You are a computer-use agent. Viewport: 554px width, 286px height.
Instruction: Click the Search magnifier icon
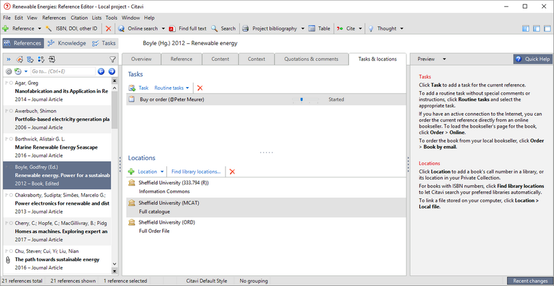214,29
